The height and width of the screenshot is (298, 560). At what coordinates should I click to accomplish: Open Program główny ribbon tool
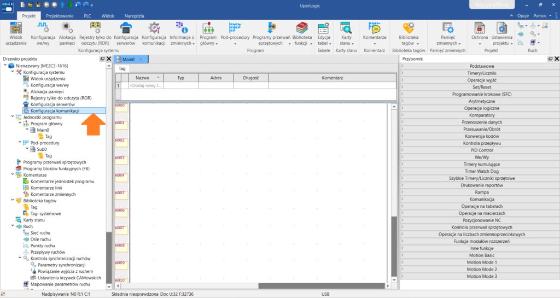pos(208,34)
